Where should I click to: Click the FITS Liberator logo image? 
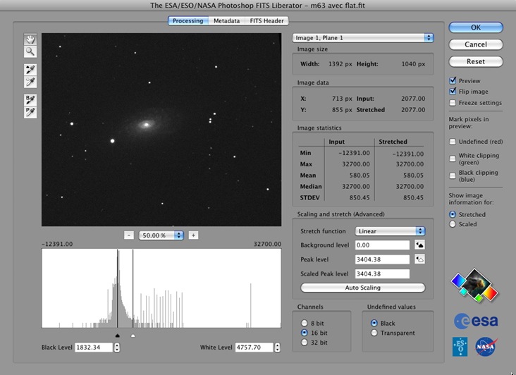[x=474, y=285]
